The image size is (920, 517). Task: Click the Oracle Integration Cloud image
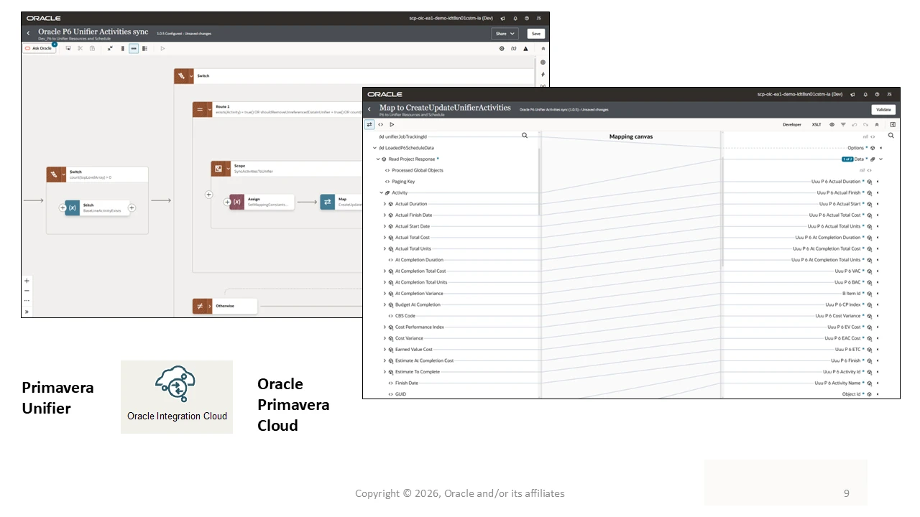tap(177, 397)
